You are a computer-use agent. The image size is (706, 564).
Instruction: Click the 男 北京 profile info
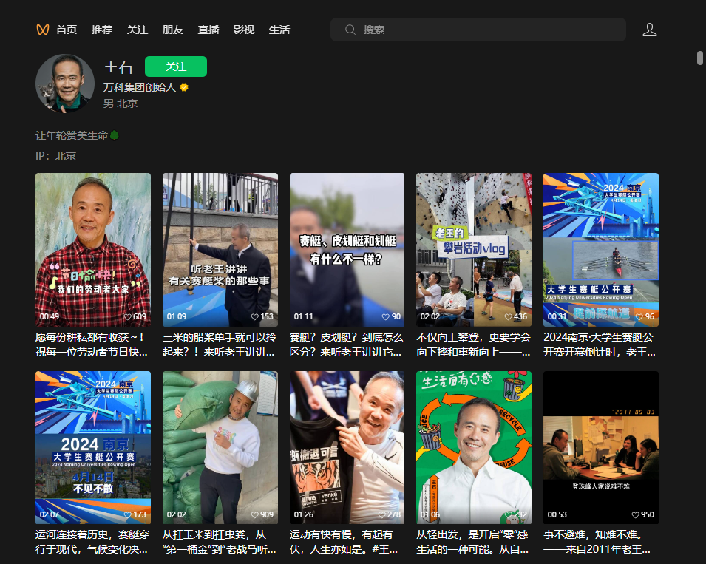tap(121, 103)
